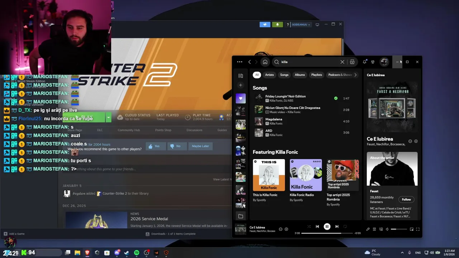Select the Songs search filter
This screenshot has width=459, height=258.
tap(284, 75)
